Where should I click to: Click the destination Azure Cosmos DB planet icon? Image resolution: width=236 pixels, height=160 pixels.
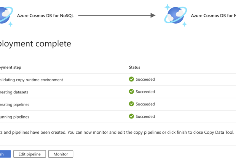click(x=175, y=15)
